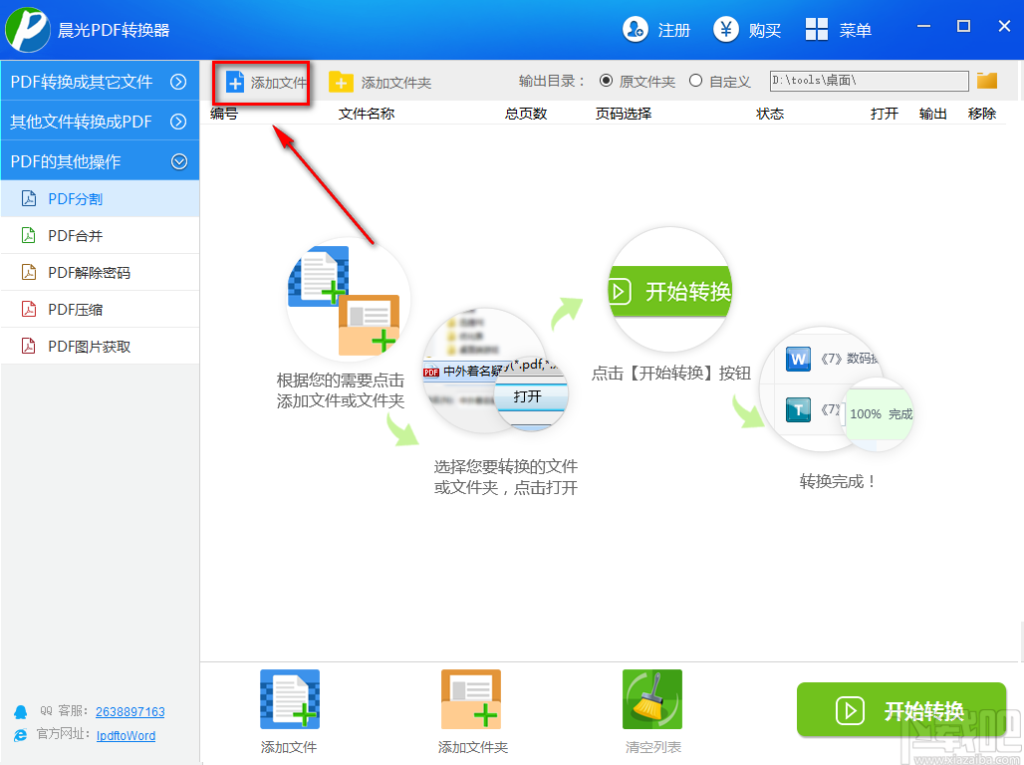The width and height of the screenshot is (1024, 765).
Task: Click the browser icon beside 官方网址
Action: pos(21,735)
